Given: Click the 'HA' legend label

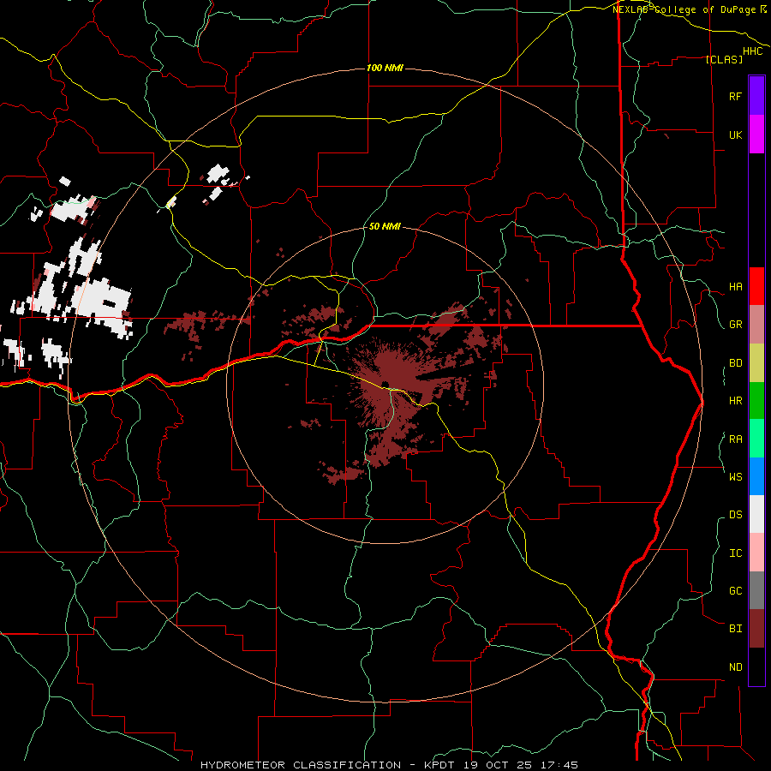Looking at the screenshot, I should (x=735, y=287).
